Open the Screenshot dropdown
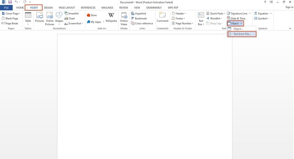The image size is (294, 159). [x=74, y=23]
